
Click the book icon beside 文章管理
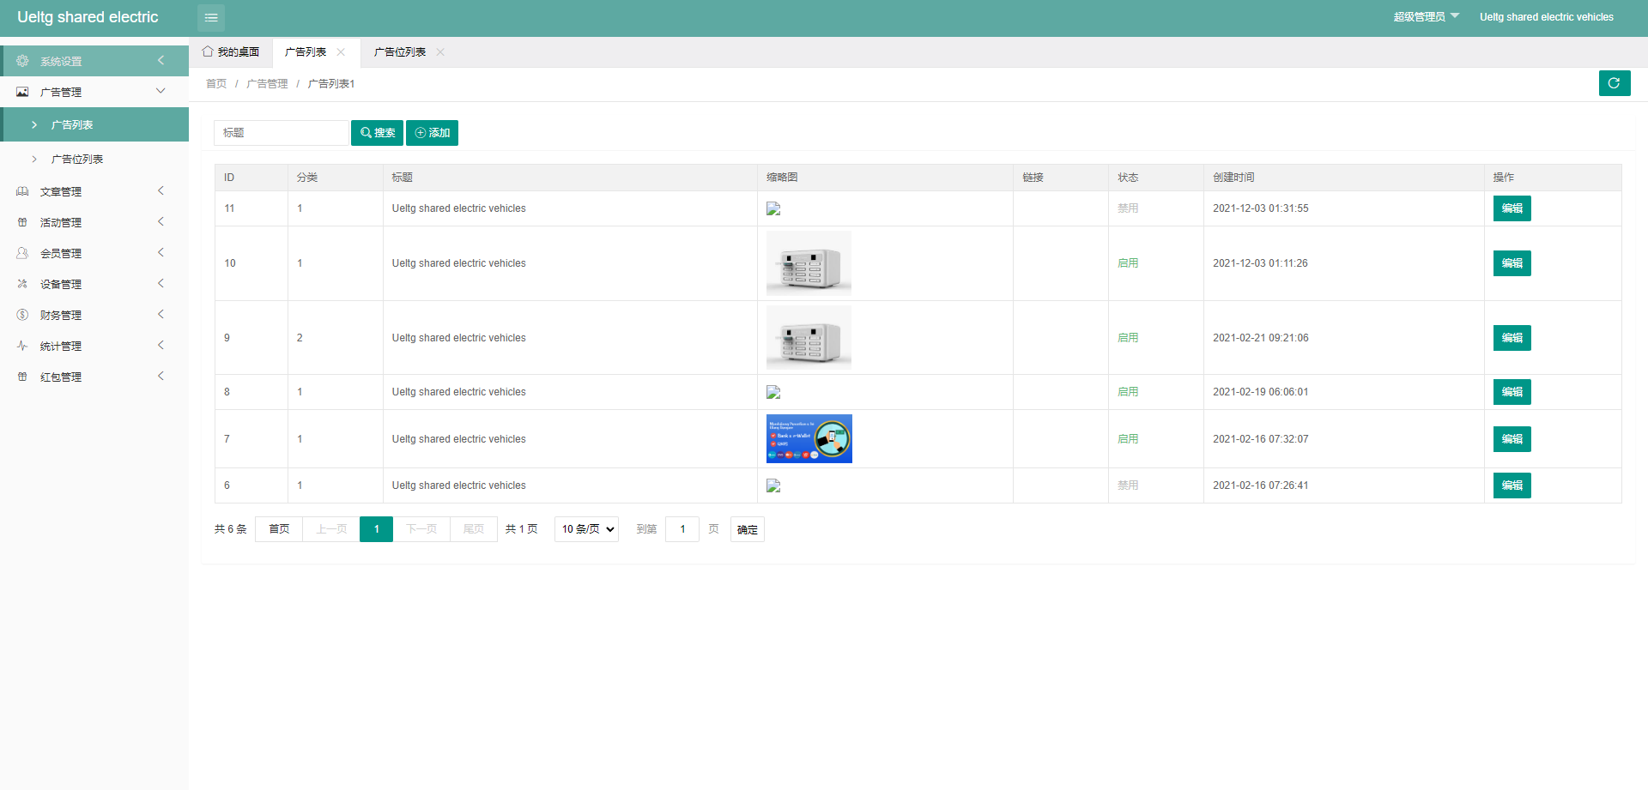pos(22,191)
